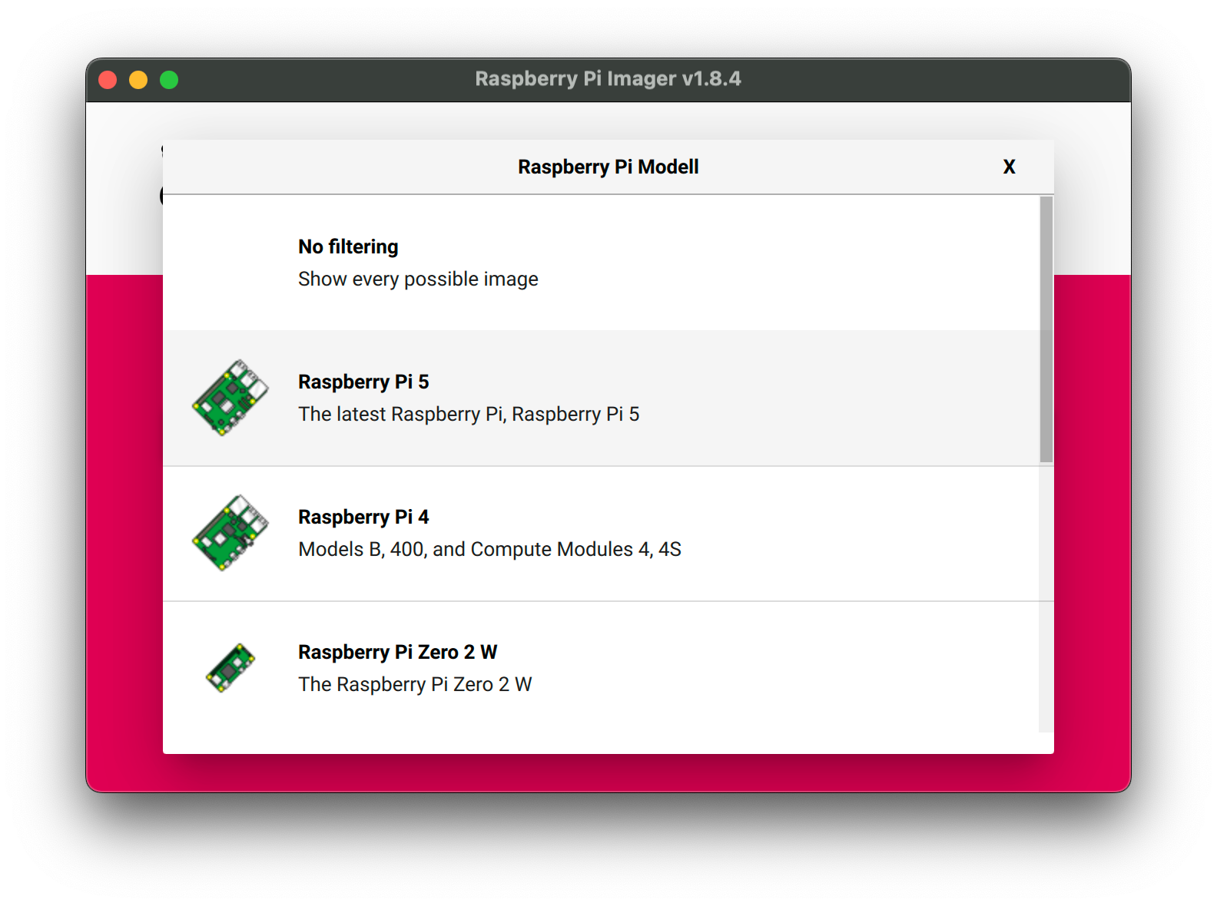Select the "No filtering" option
The image size is (1217, 906).
pos(348,246)
